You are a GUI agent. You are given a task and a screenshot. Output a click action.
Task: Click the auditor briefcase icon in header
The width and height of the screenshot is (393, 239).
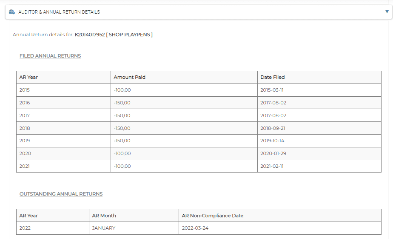[12, 12]
